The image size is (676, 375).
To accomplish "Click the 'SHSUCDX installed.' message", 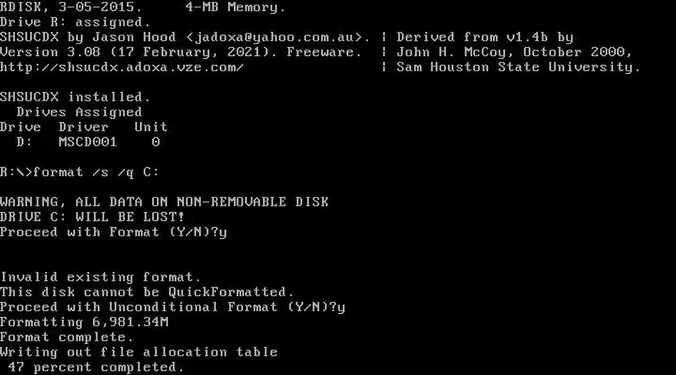I will tap(75, 97).
